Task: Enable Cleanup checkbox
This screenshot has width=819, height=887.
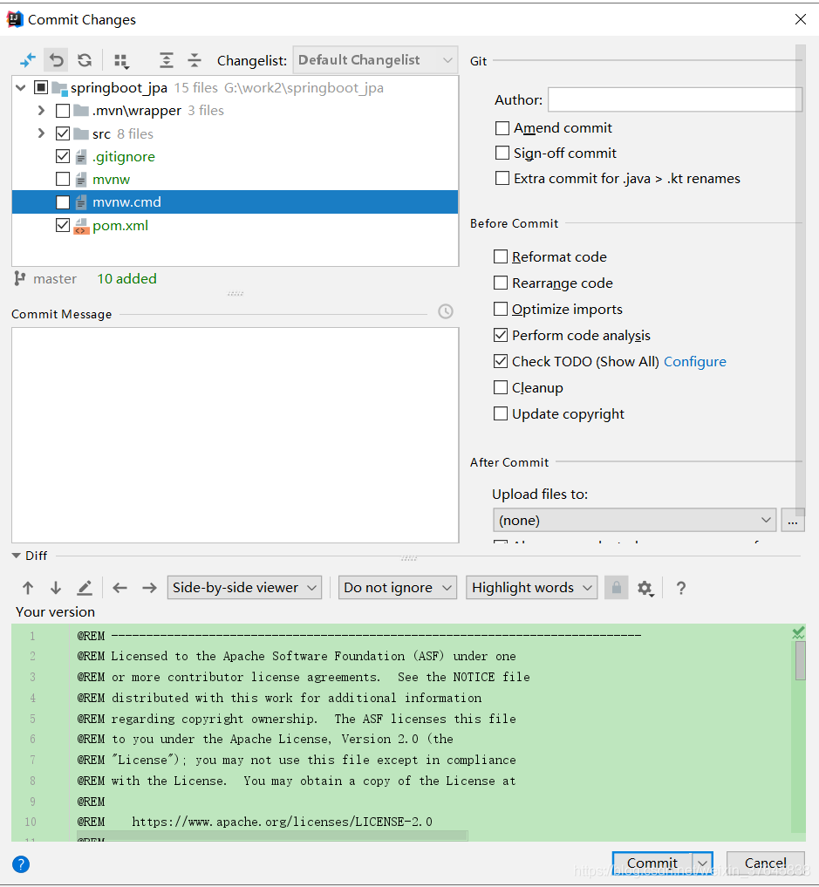Action: click(501, 387)
